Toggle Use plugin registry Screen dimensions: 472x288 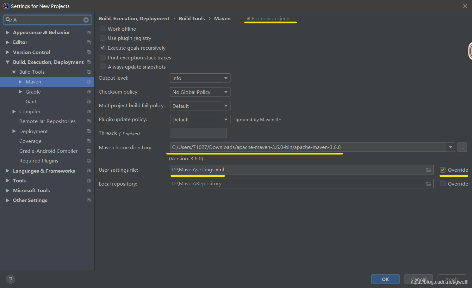tap(102, 38)
